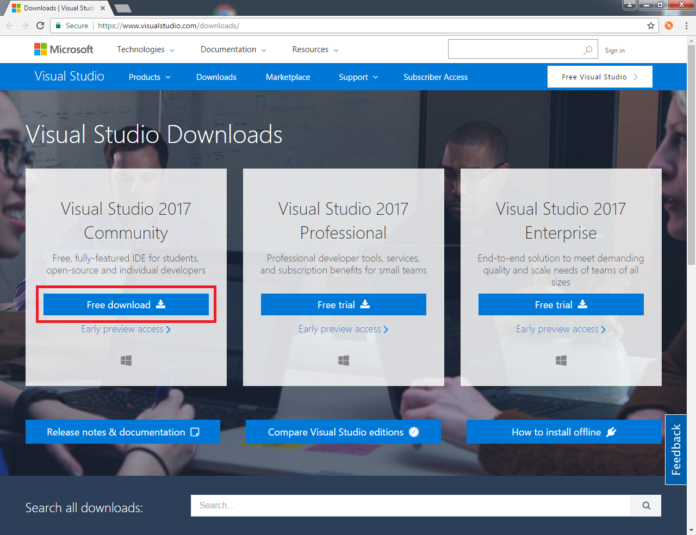
Task: Open Early preview access link under Professional
Action: pos(343,329)
